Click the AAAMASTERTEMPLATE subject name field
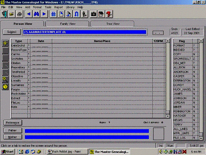206x155 pixels. tap(85, 32)
